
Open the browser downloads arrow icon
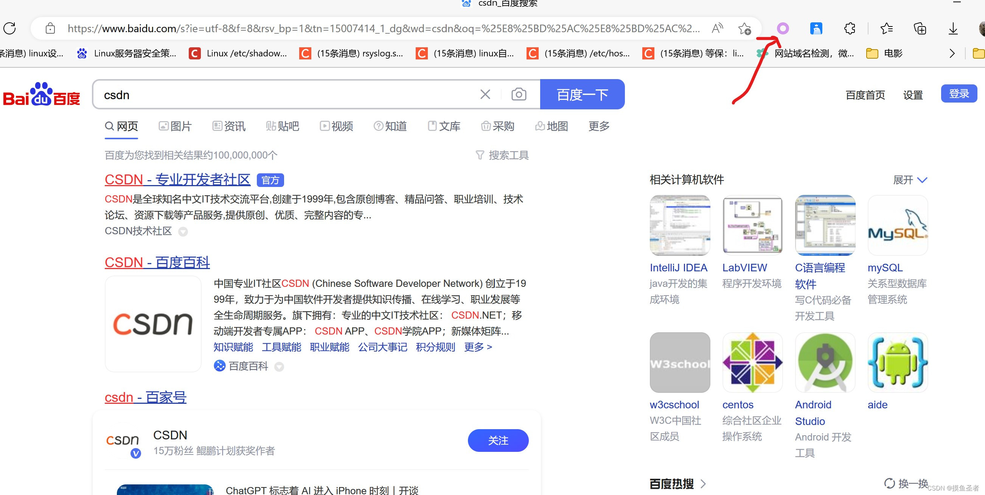[953, 28]
